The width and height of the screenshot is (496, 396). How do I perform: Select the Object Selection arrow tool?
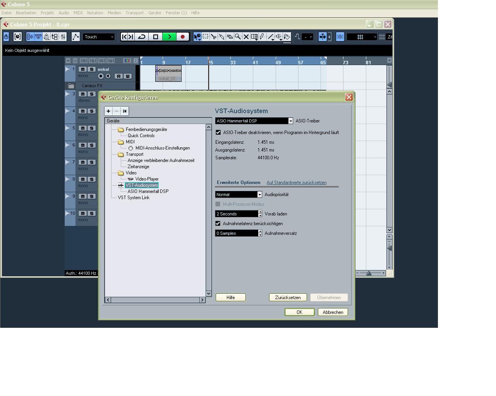click(197, 37)
